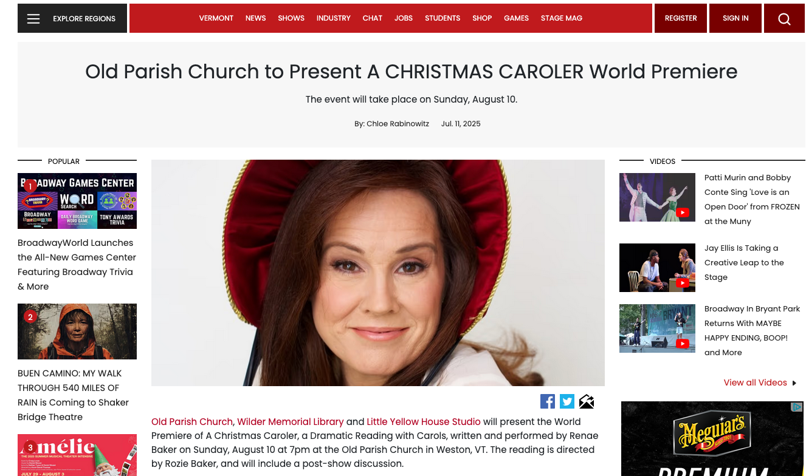Click the Register button
Viewport: 806px width, 476px height.
click(681, 18)
